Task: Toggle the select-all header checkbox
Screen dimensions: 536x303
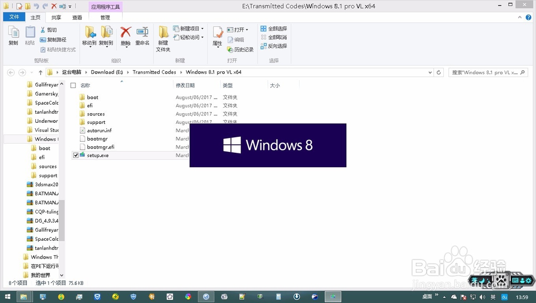Action: 73,85
